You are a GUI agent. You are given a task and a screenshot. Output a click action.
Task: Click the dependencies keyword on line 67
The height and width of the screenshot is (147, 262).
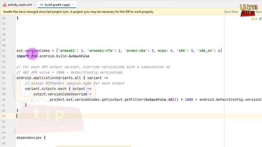[x=29, y=138]
